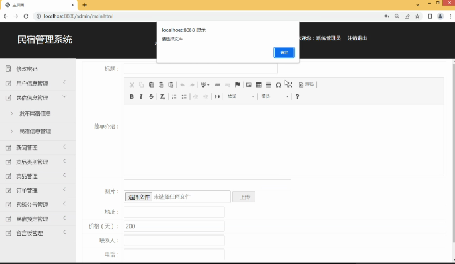Viewport: 455px width, 264px height.
Task: Click into the 简单介绍 editor text area
Action: [283, 140]
